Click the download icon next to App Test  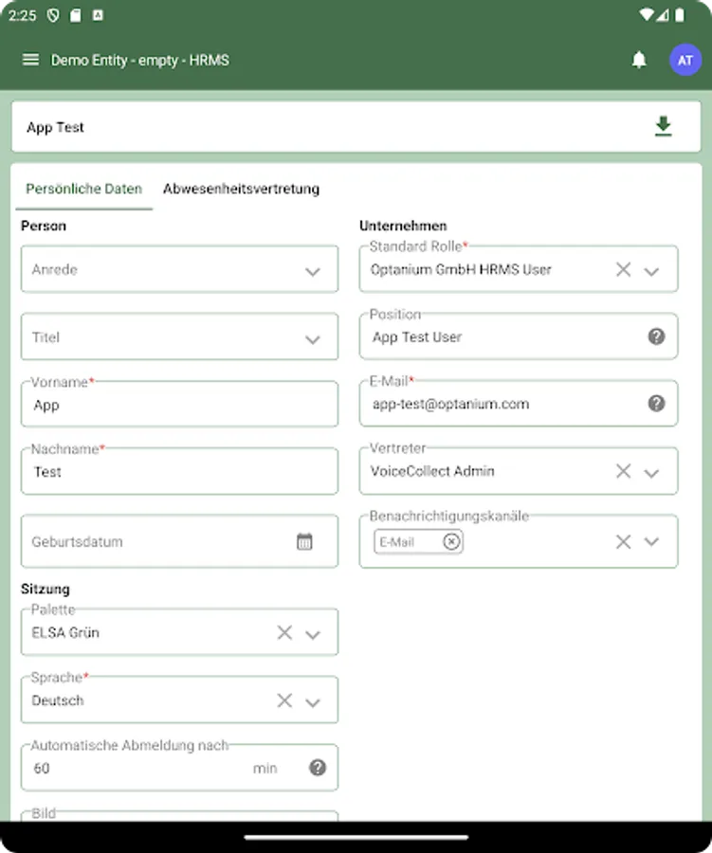(x=663, y=126)
